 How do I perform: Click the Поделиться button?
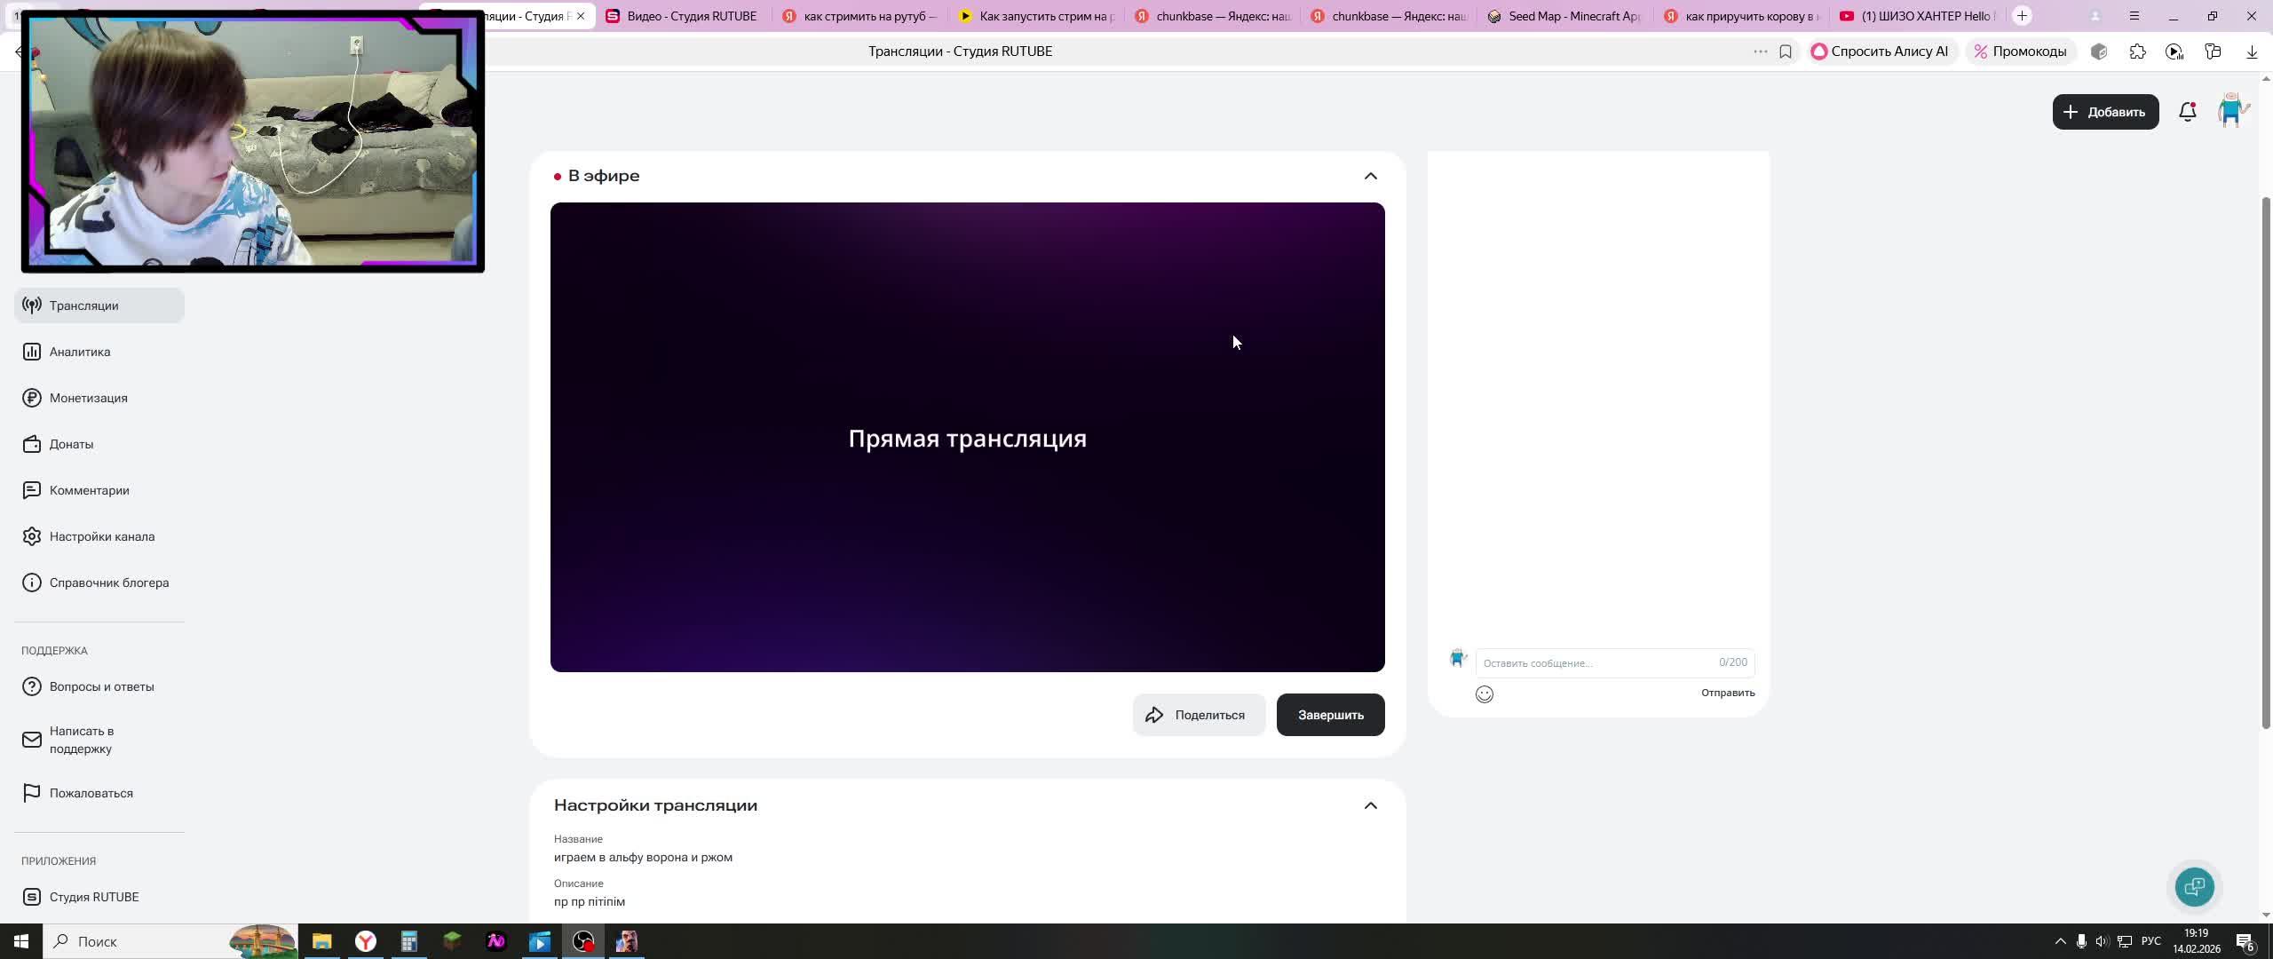tap(1199, 715)
